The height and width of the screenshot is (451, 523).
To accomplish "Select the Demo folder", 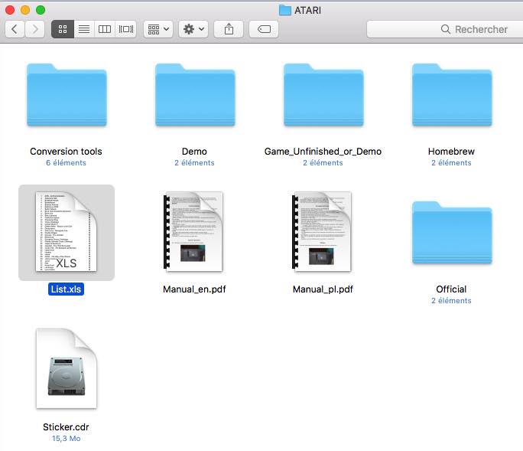I will (194, 96).
